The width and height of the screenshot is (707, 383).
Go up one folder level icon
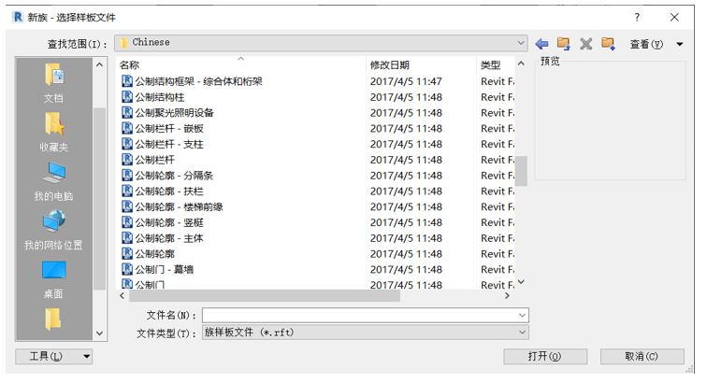pyautogui.click(x=563, y=44)
